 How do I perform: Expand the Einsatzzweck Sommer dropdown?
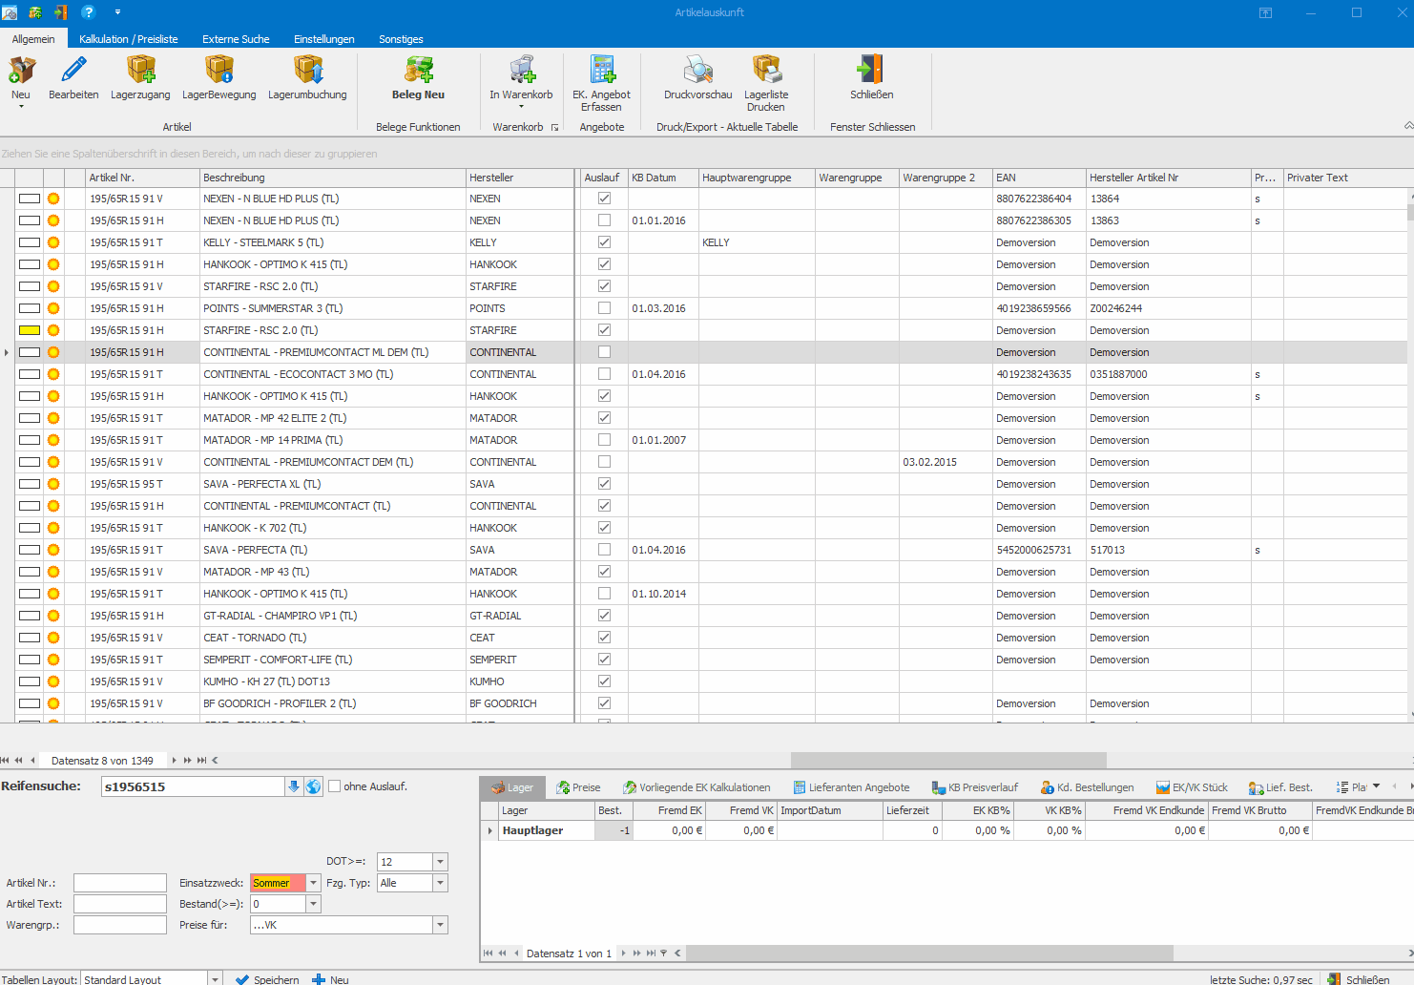[314, 883]
